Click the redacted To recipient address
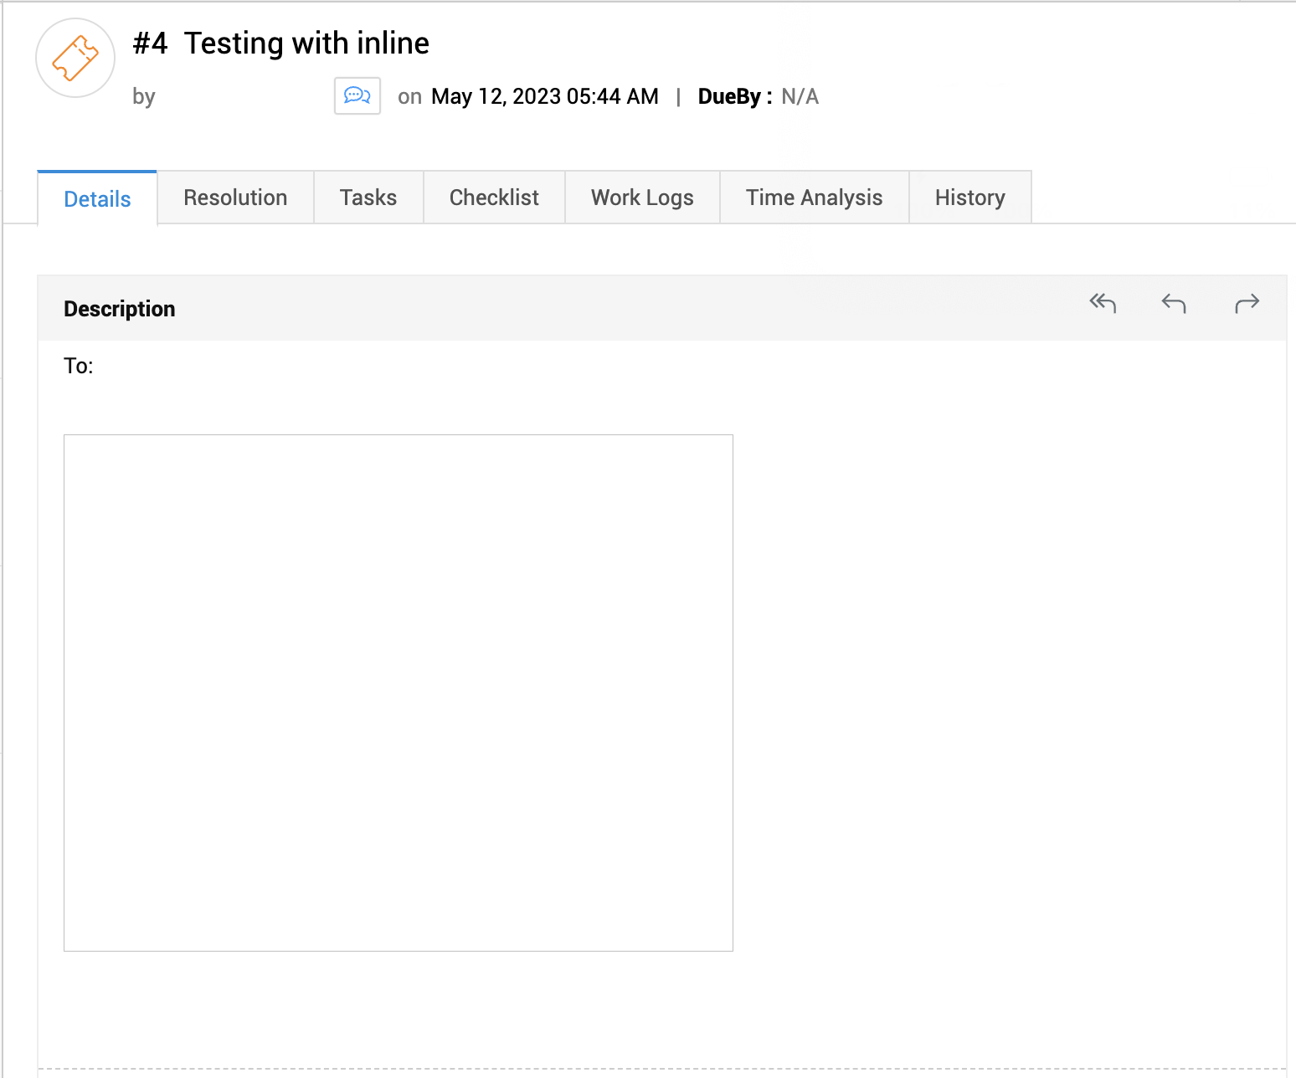 point(378,371)
